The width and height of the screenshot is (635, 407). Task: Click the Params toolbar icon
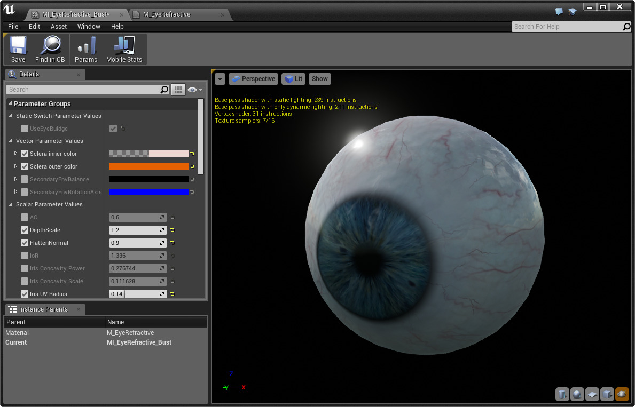pos(85,49)
